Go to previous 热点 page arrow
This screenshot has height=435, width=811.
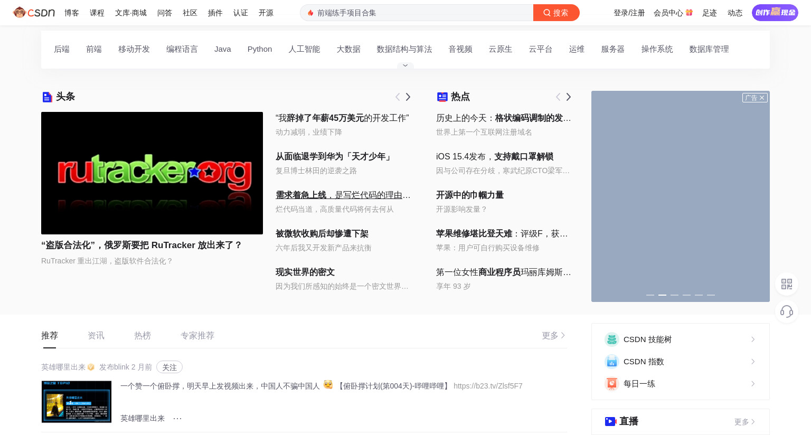point(558,97)
